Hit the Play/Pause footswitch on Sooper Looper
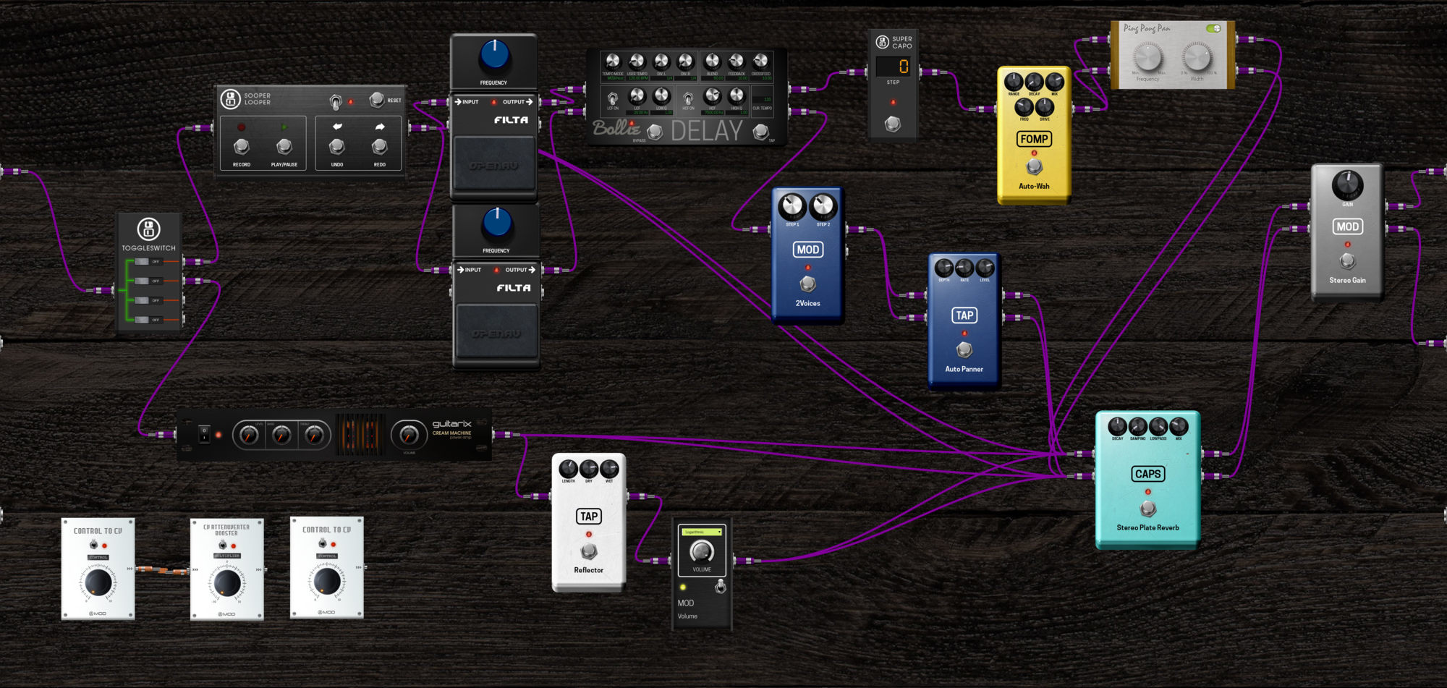Image resolution: width=1447 pixels, height=688 pixels. pos(284,147)
